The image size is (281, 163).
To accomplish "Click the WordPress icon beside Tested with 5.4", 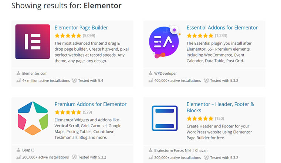I will pyautogui.click(x=74, y=80).
